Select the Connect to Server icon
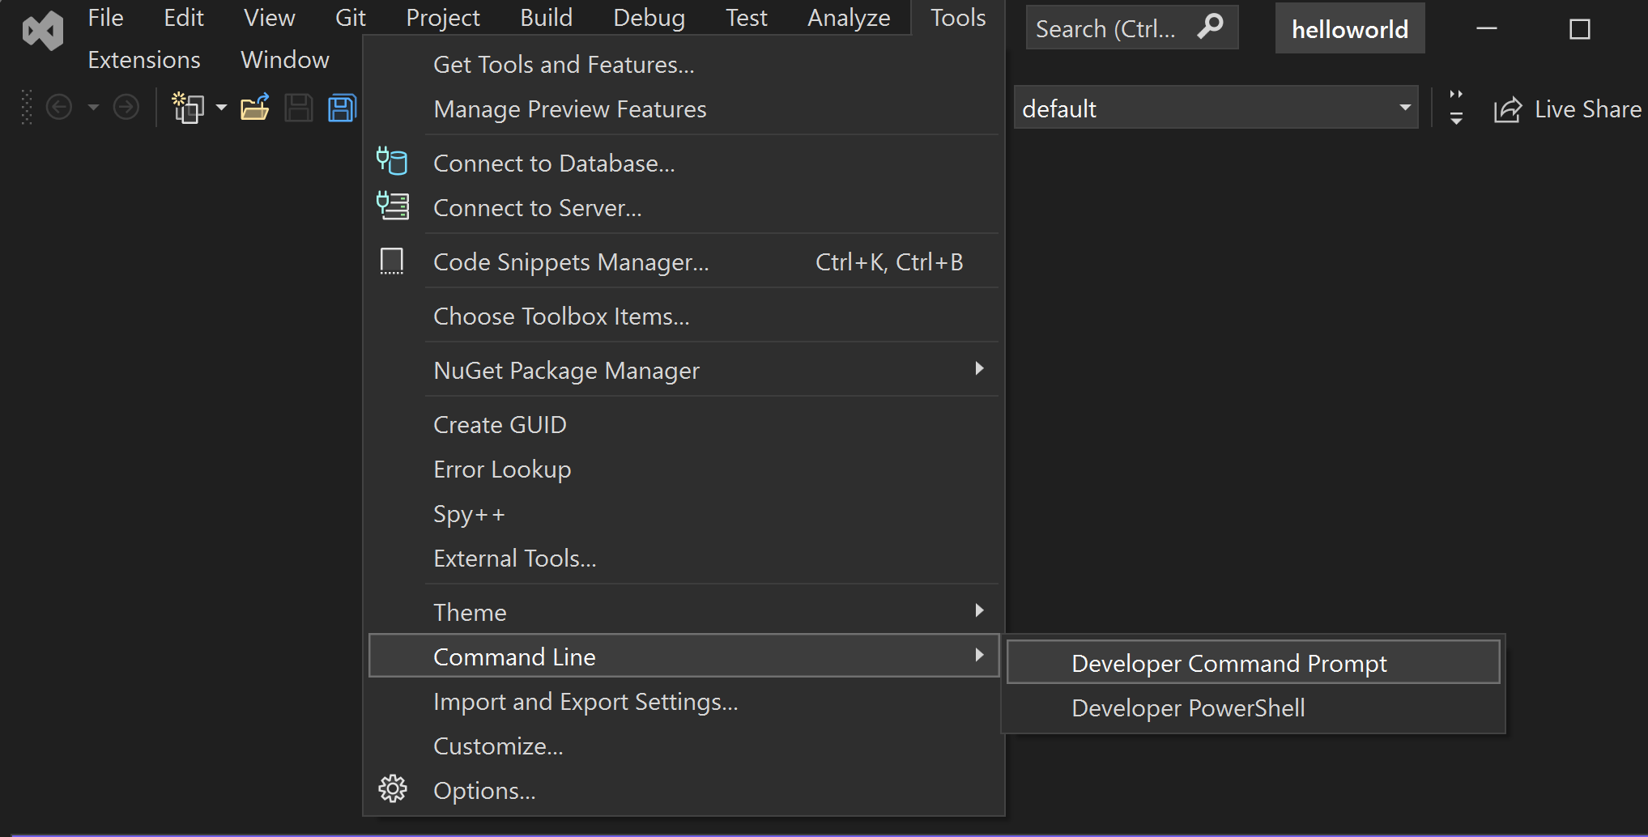The height and width of the screenshot is (837, 1648). pyautogui.click(x=392, y=206)
